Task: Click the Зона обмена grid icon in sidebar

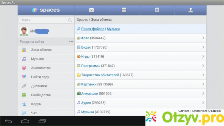Action: click(x=24, y=50)
